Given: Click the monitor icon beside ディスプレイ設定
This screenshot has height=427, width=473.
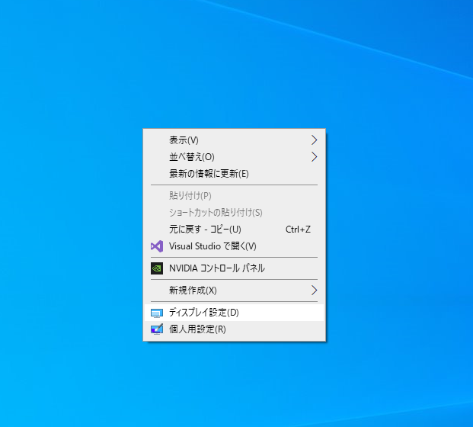Looking at the screenshot, I should point(156,313).
